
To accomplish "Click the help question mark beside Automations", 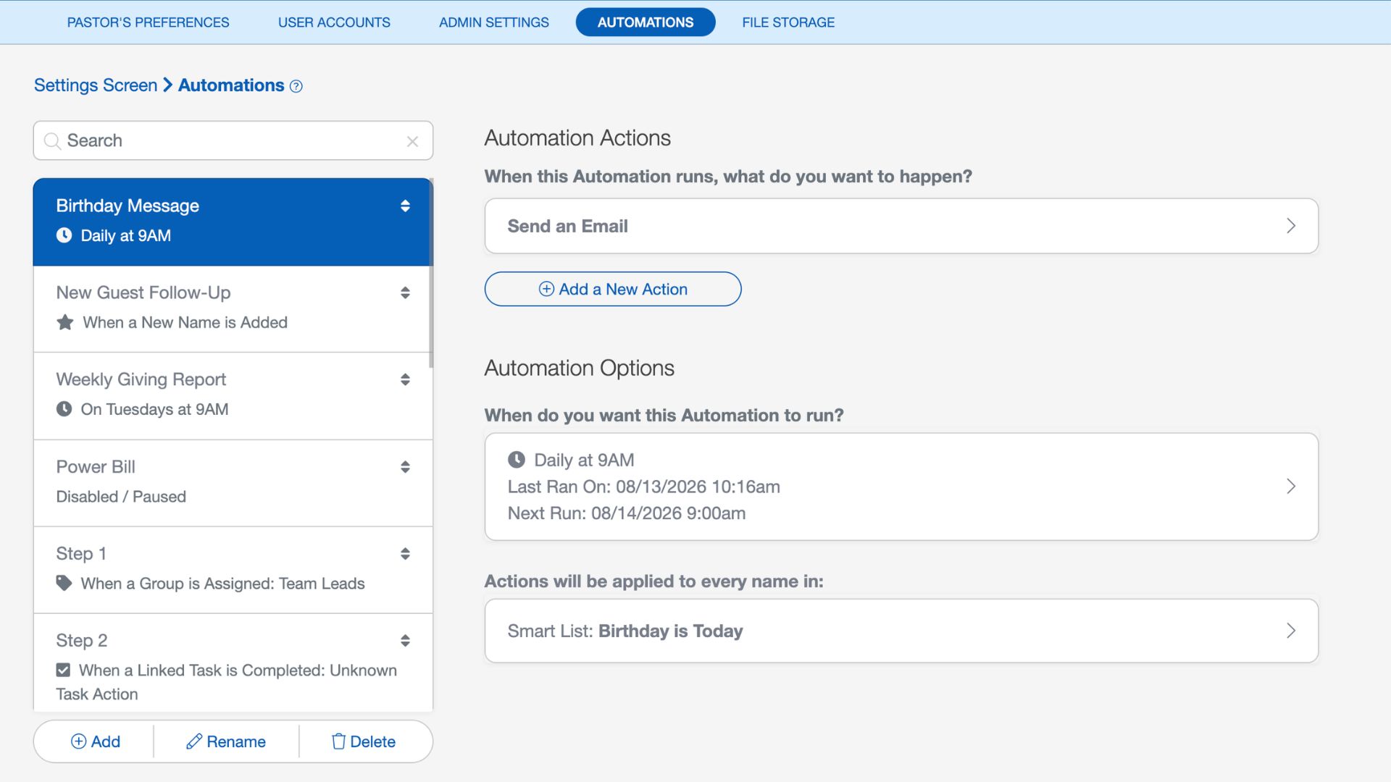I will point(296,86).
